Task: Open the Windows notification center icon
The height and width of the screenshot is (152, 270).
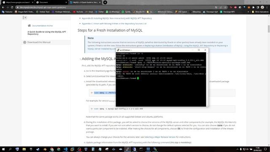Action: pos(265,149)
